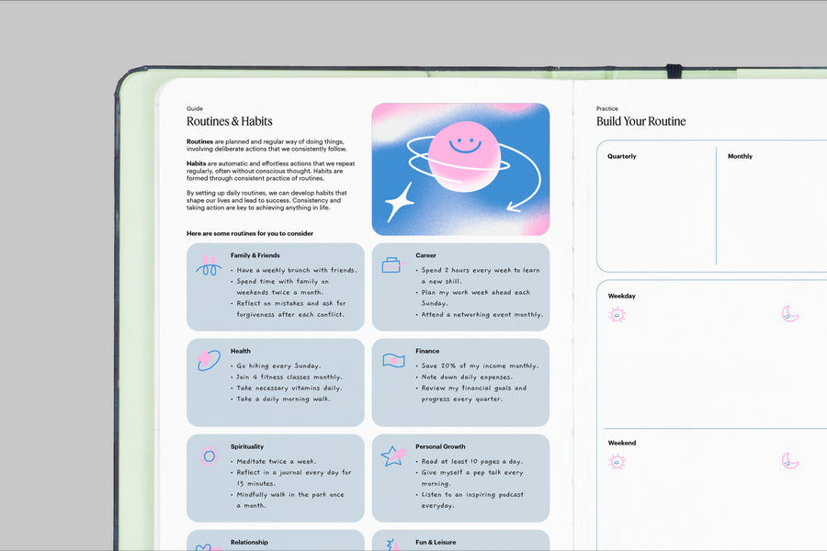
Task: Click the "Routines & Habits" heading
Action: pos(230,121)
